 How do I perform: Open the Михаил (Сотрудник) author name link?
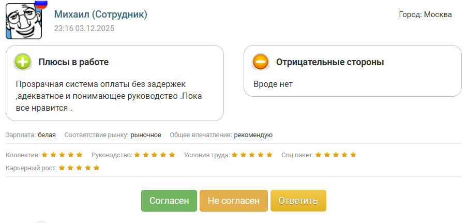[x=101, y=14]
